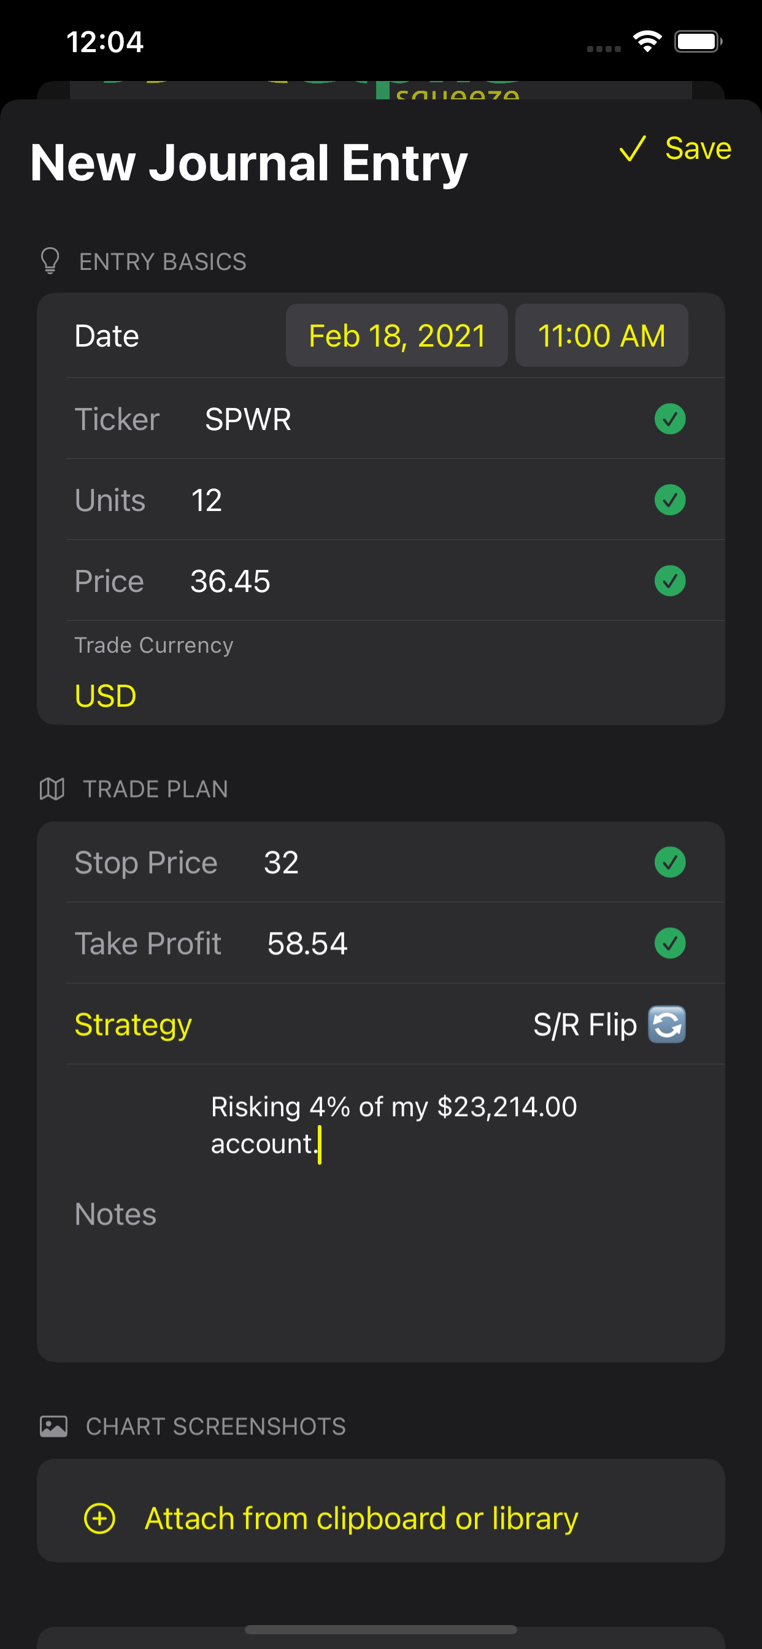Viewport: 762px width, 1649px height.
Task: Change the USD trade currency
Action: tap(106, 696)
